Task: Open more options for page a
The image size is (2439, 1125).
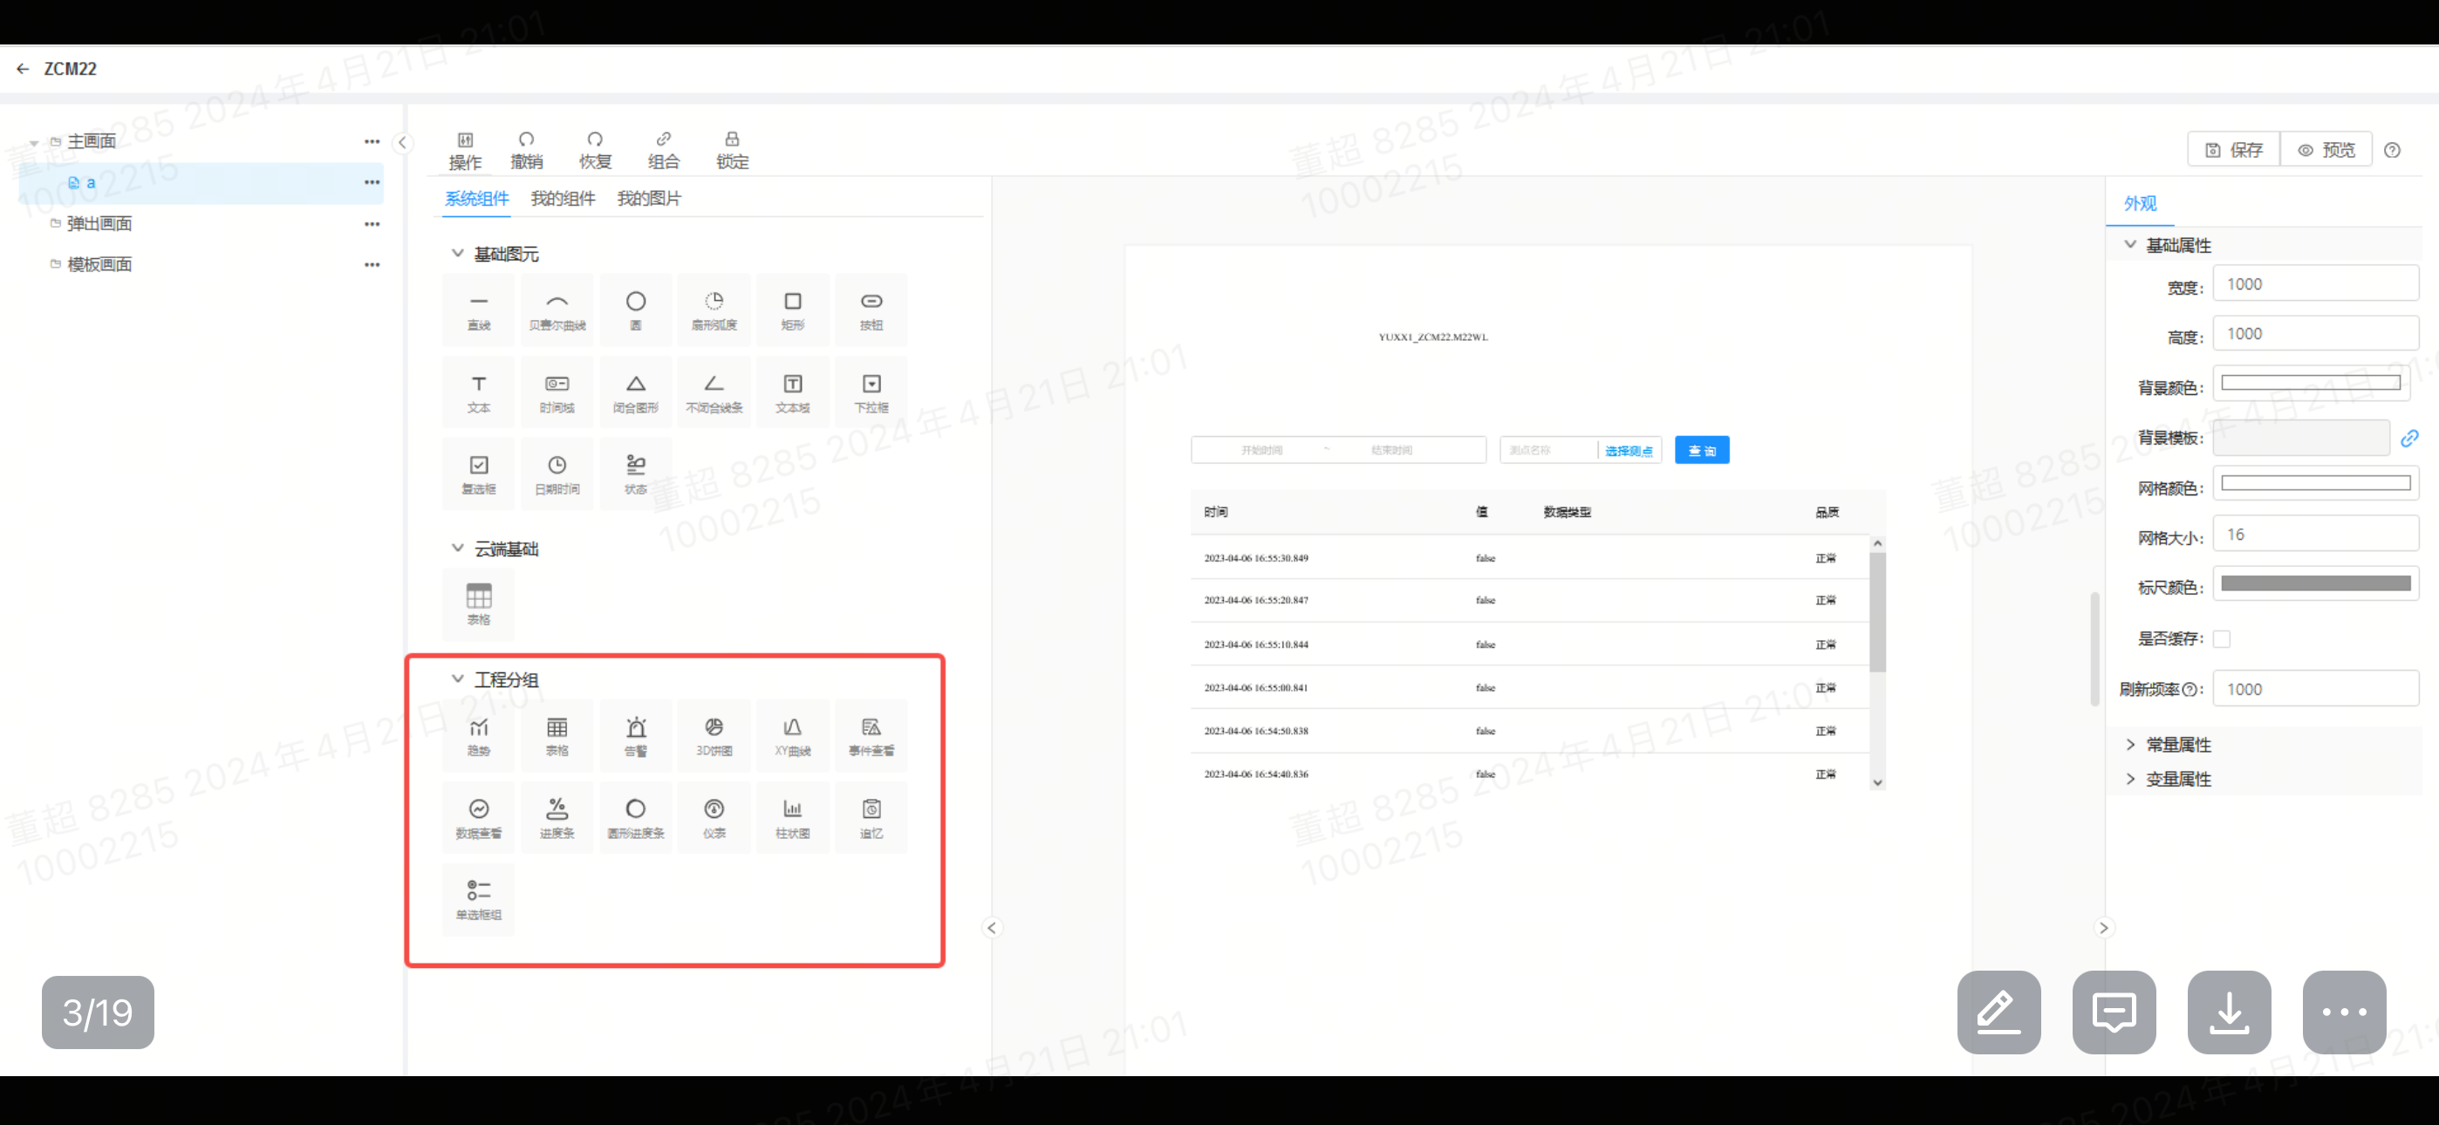Action: (x=372, y=181)
